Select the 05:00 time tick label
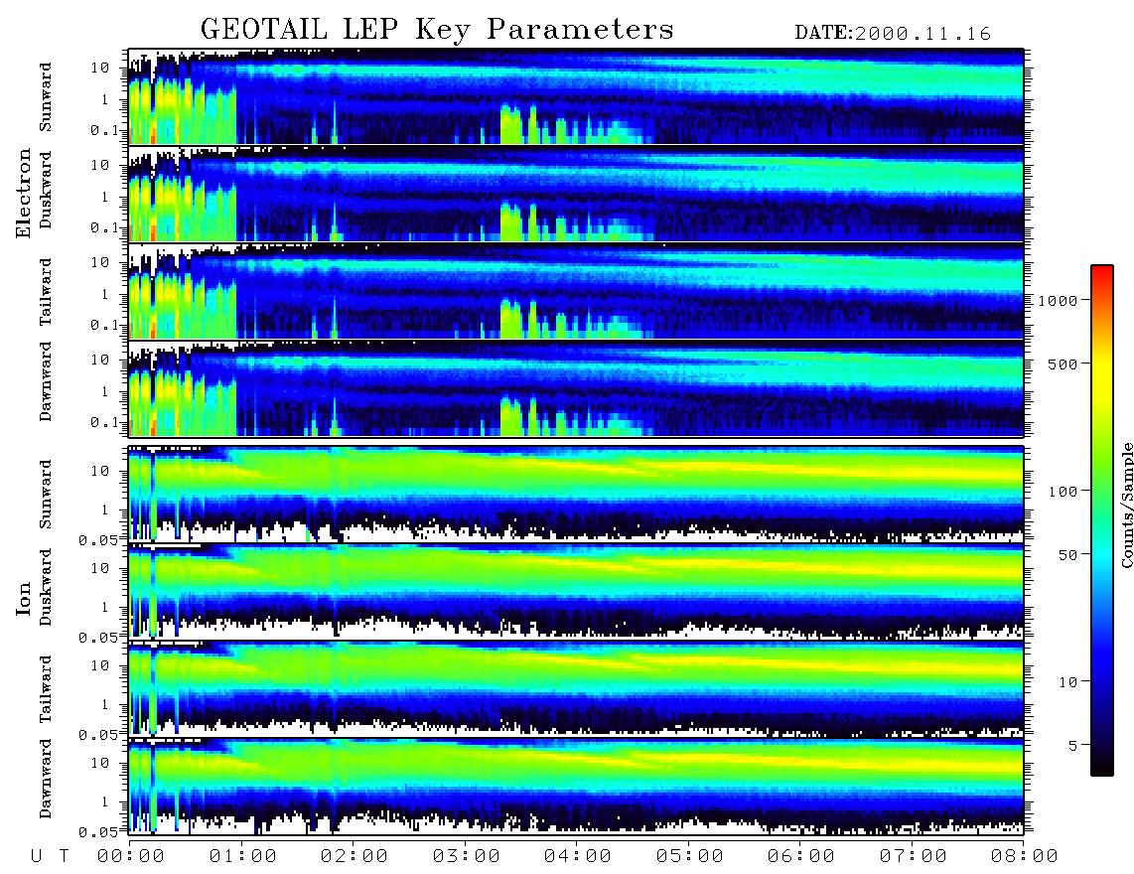 click(x=690, y=856)
